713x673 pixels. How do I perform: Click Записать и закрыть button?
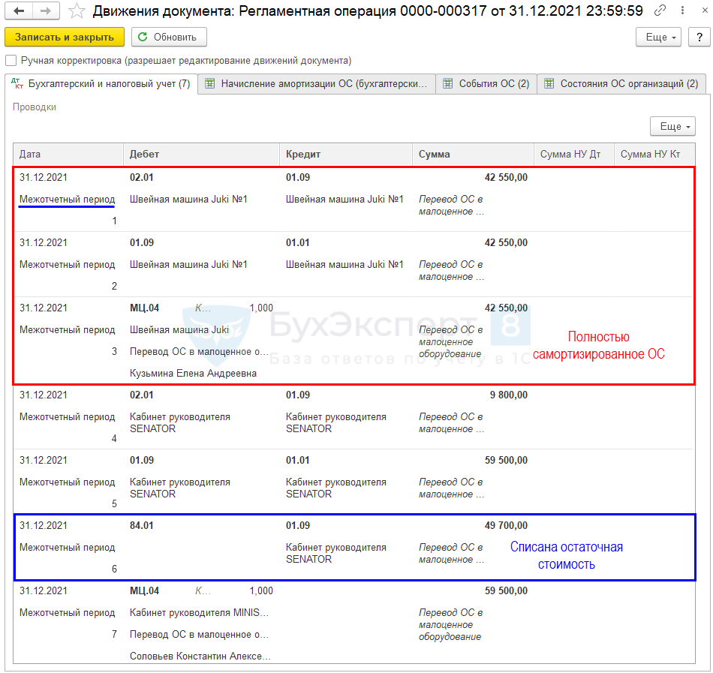(65, 37)
